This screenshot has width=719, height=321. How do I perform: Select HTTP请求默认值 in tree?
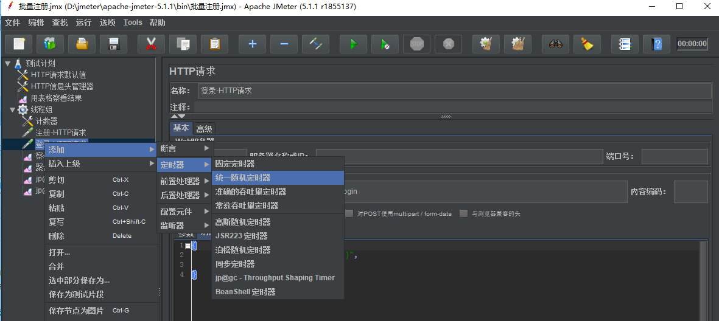pyautogui.click(x=58, y=75)
